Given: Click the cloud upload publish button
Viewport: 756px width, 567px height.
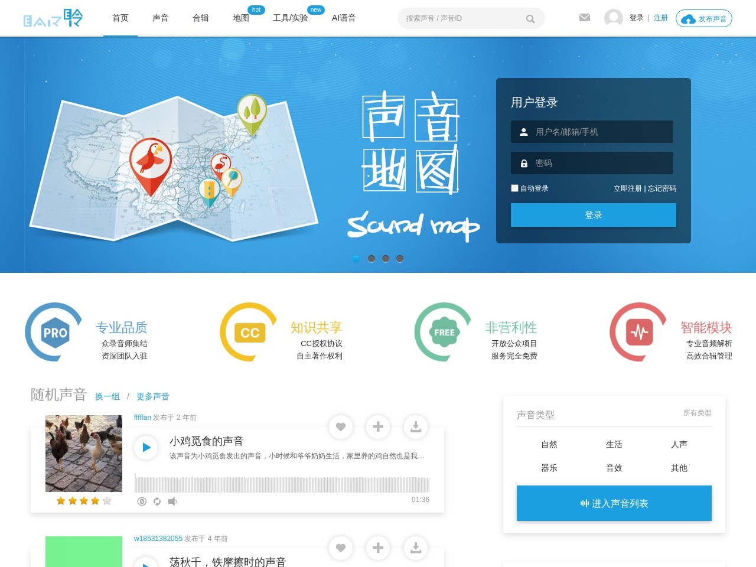Looking at the screenshot, I should pyautogui.click(x=704, y=18).
